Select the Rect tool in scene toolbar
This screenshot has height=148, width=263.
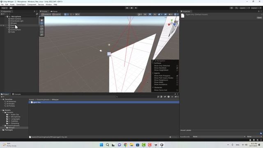coord(42,32)
